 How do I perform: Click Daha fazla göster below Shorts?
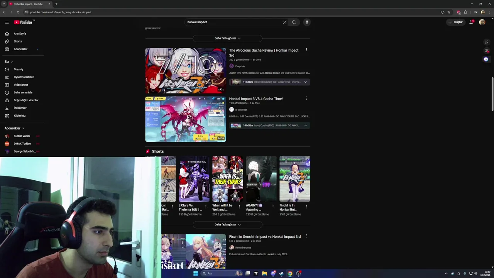click(228, 224)
